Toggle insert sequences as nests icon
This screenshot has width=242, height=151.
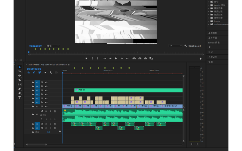29,72
